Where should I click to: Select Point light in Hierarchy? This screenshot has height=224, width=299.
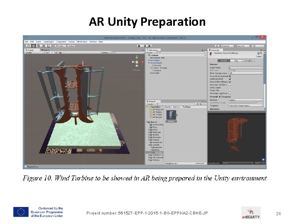point(154,73)
